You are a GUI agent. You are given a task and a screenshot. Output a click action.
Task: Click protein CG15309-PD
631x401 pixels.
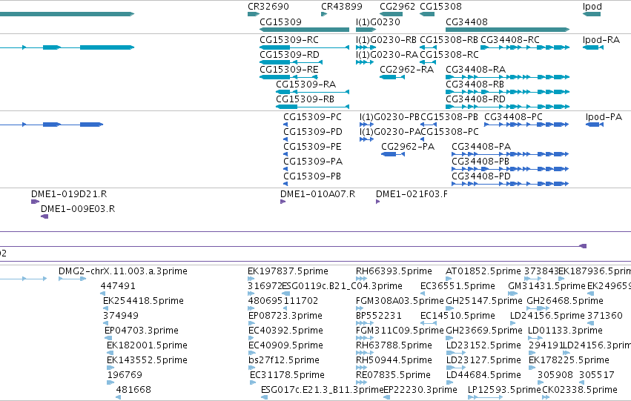click(x=285, y=139)
